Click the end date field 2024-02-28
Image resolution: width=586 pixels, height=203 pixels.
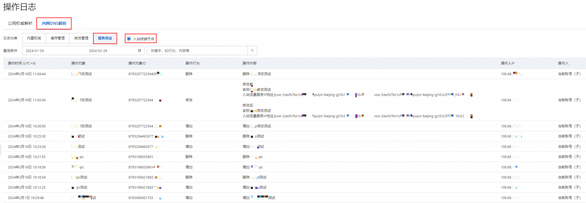pos(98,51)
